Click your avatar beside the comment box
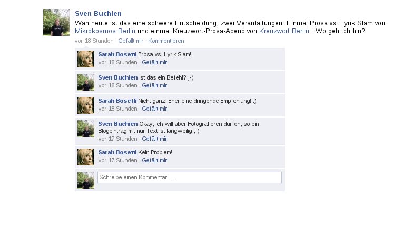 pyautogui.click(x=86, y=180)
